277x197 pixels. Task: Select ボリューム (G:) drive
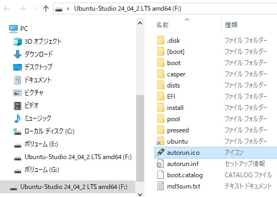coord(42,170)
